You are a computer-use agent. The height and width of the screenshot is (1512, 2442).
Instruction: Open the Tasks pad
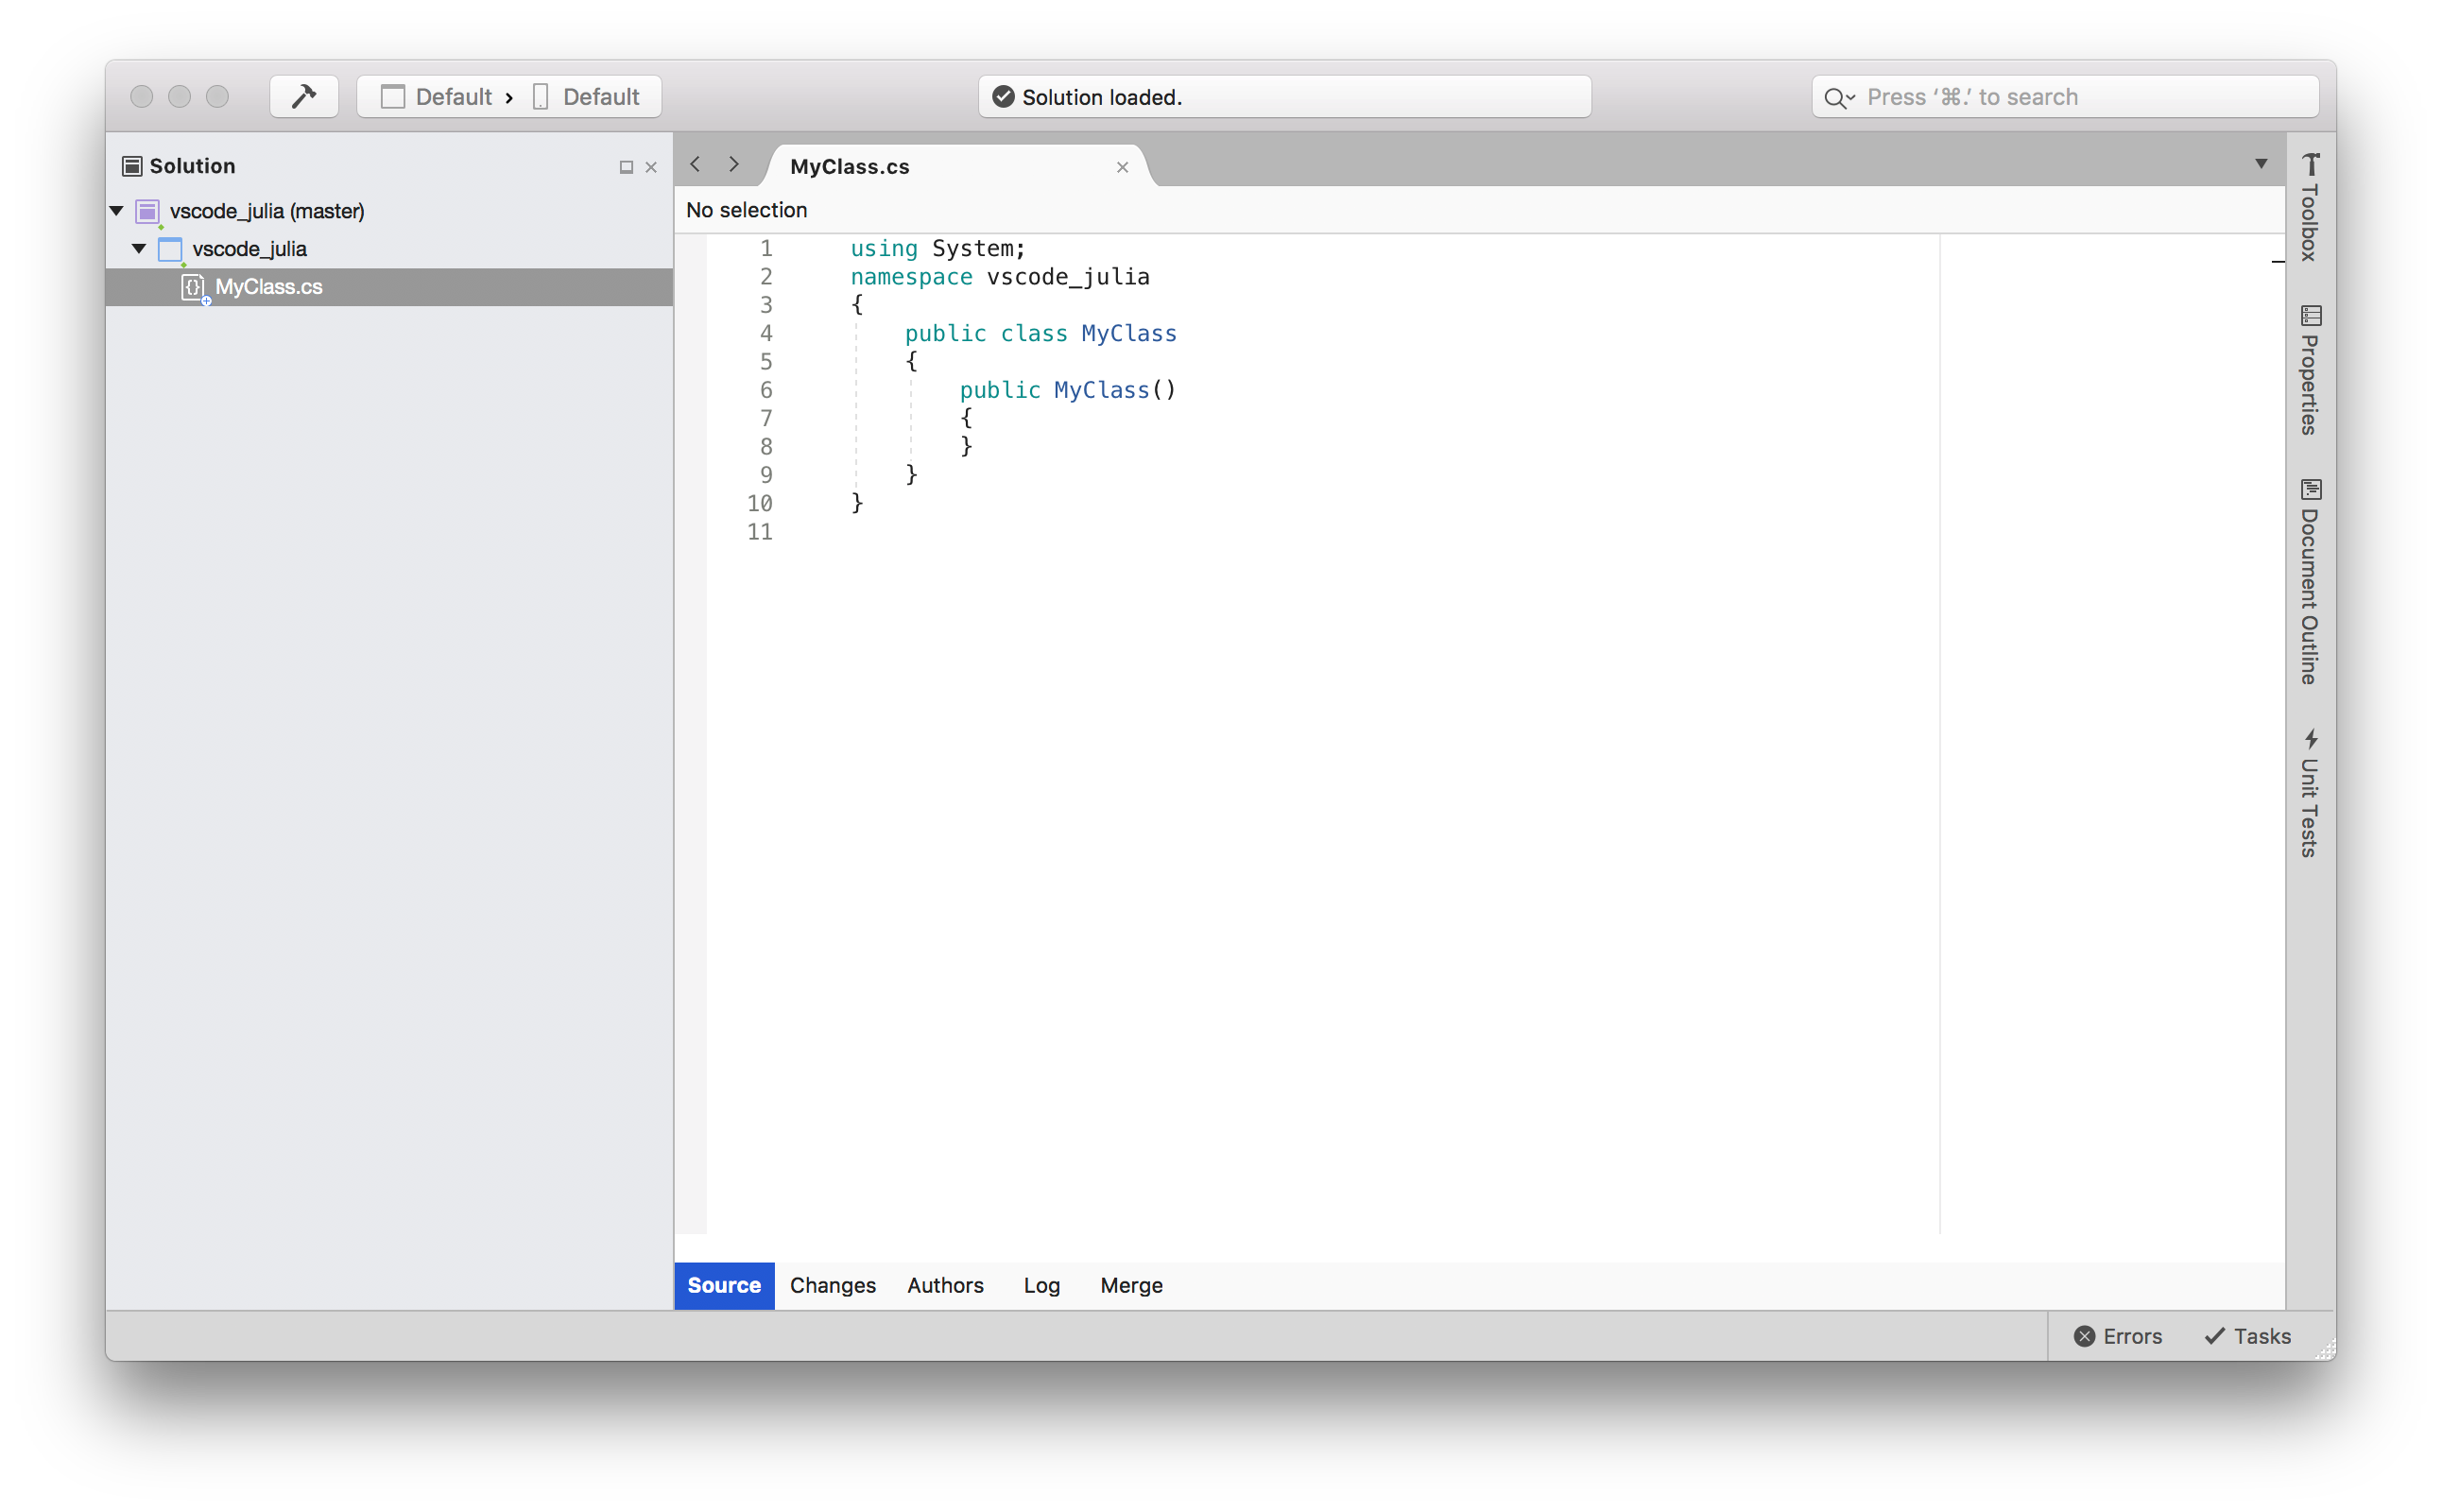coord(2246,1335)
